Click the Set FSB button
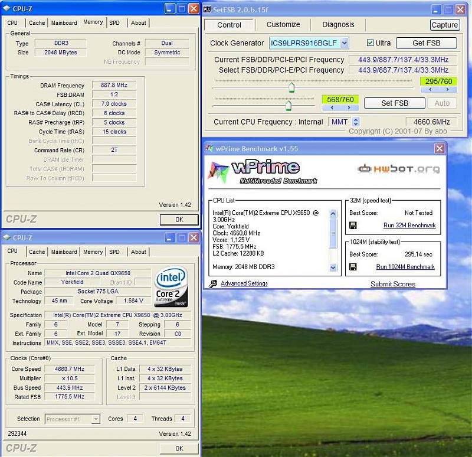 point(395,103)
